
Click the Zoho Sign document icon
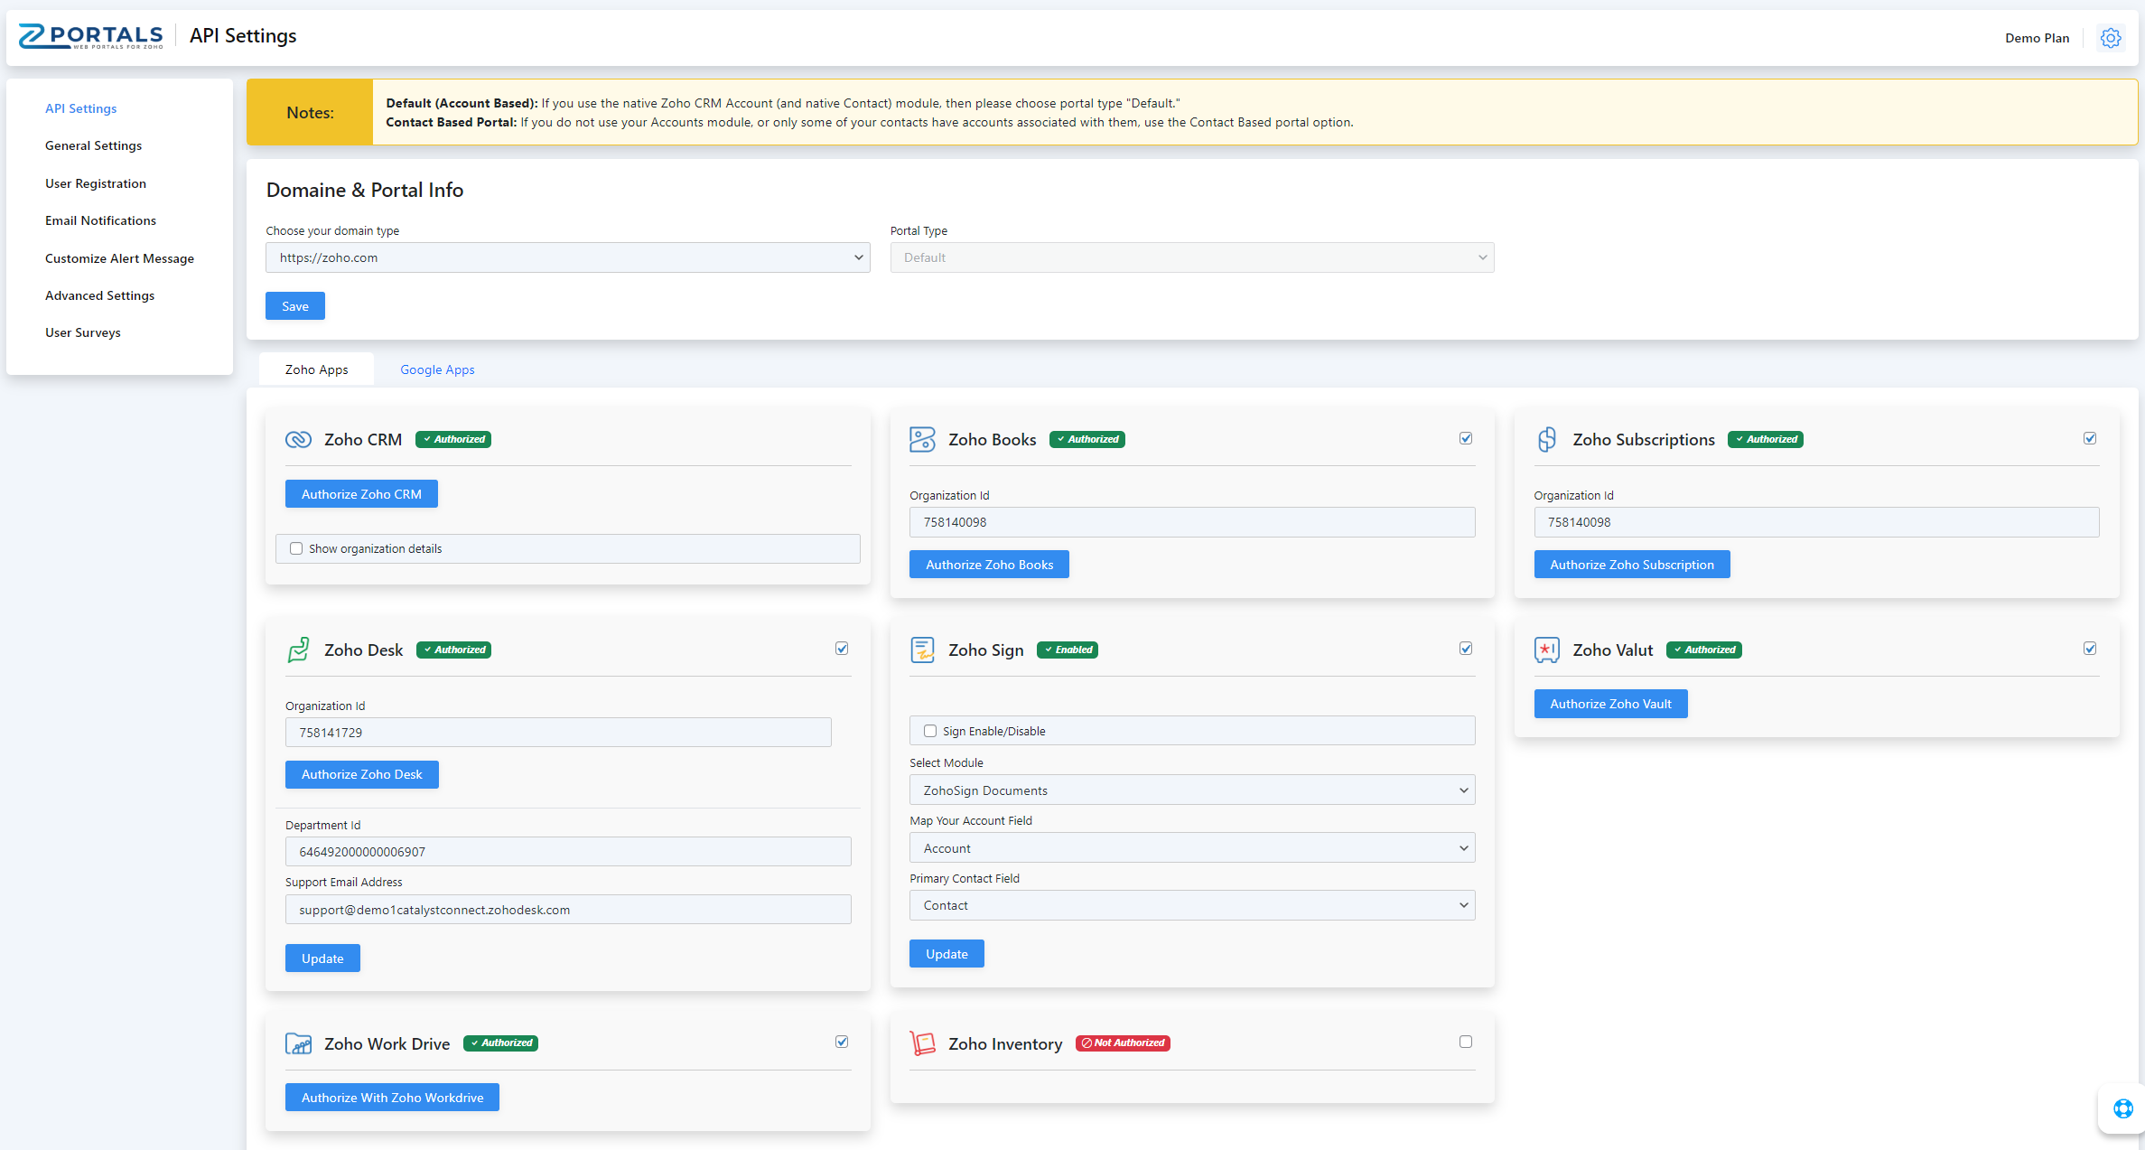click(922, 650)
